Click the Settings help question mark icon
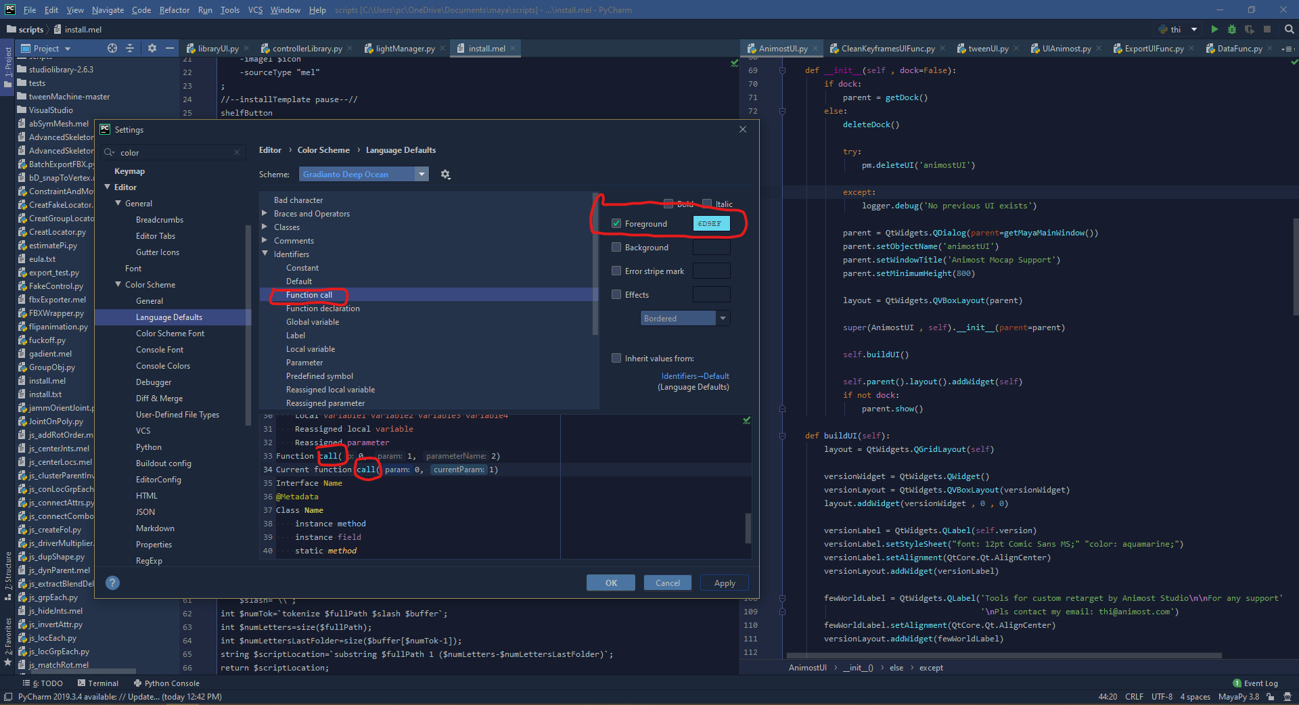 coord(113,583)
